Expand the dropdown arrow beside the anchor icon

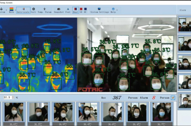[x=6, y=10]
